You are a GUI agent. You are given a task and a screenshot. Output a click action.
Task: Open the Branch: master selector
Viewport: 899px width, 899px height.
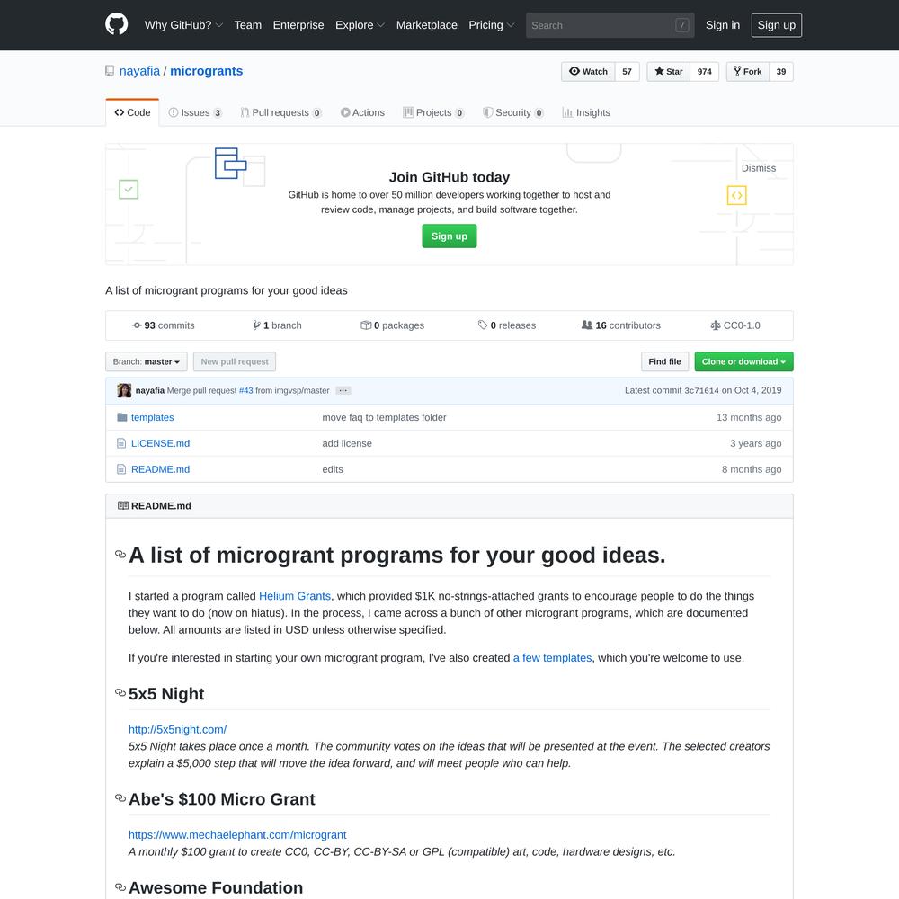pos(147,361)
